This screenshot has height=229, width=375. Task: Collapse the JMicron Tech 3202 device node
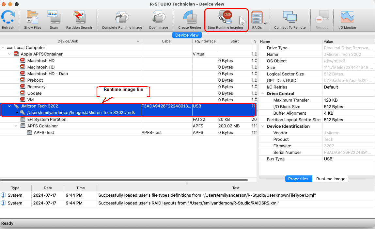[x=9, y=106]
